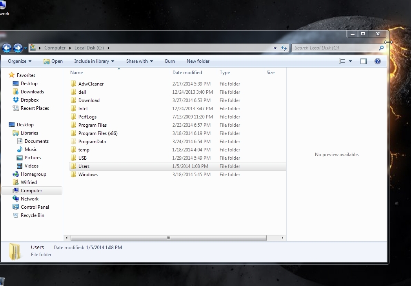Screen dimensions: 411x286
Task: Click the Local Disk (C:) breadcrumb
Action: point(89,48)
